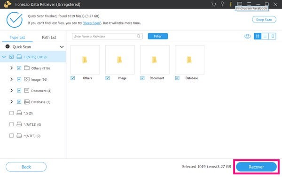The width and height of the screenshot is (282, 177).
Task: Uncheck the Database thumbnail checkbox
Action: (177, 78)
